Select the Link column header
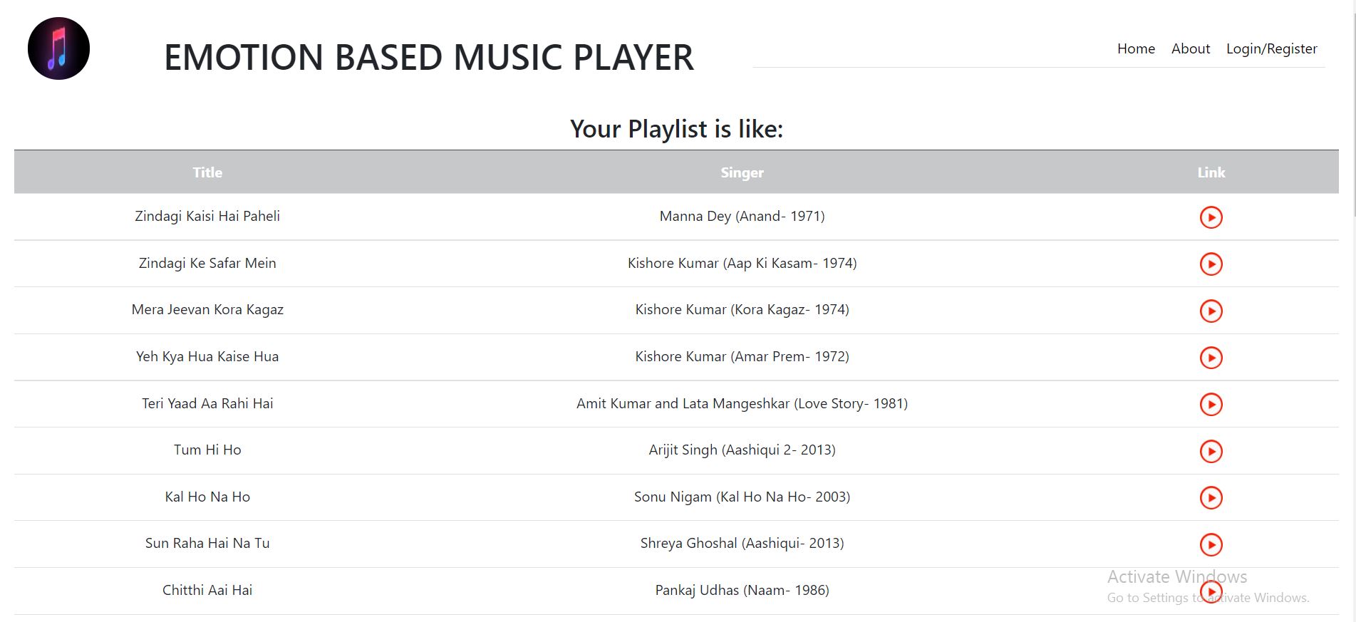The image size is (1356, 622). tap(1210, 172)
